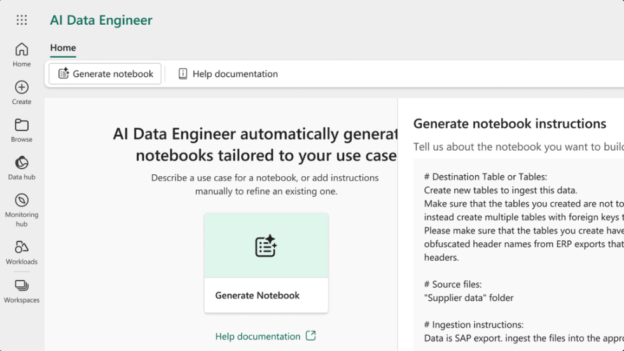The height and width of the screenshot is (351, 624).
Task: Click the AI Data Engineer title
Action: 101,20
